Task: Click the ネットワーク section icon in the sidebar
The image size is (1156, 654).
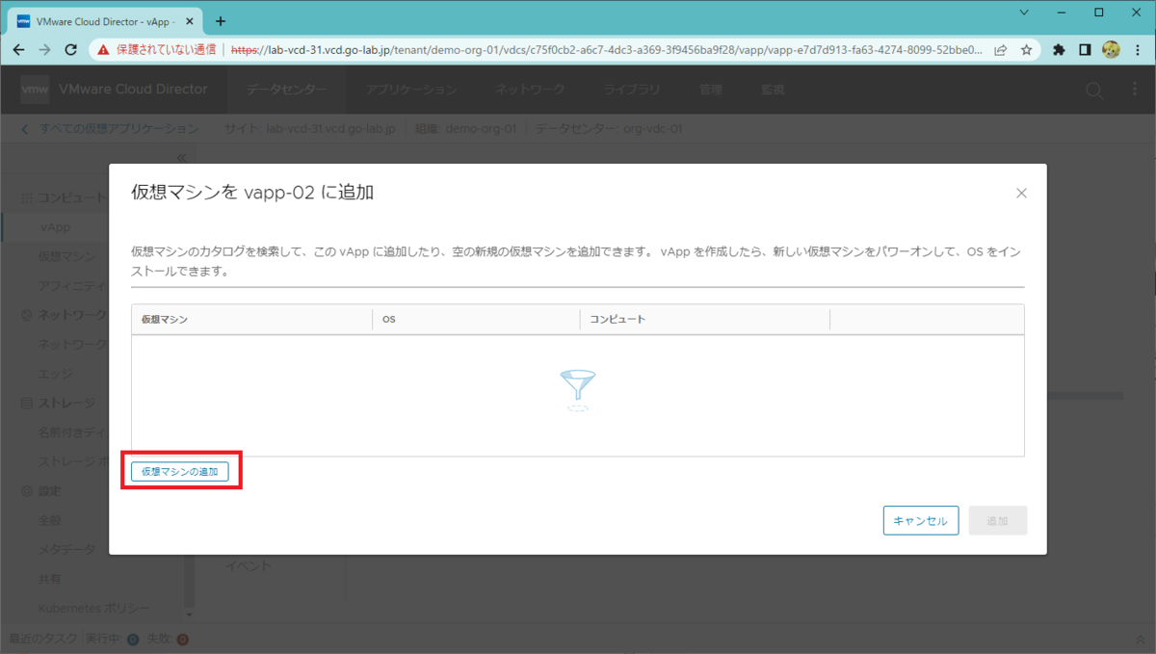Action: pos(27,315)
